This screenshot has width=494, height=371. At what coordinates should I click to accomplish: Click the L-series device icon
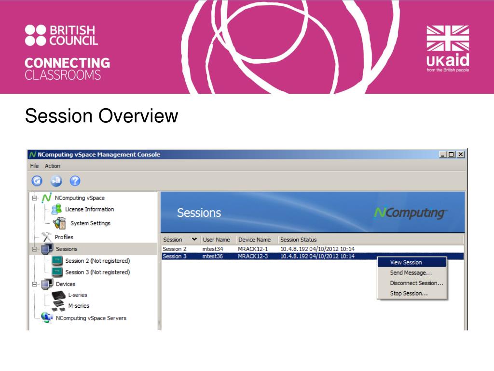pyautogui.click(x=58, y=295)
